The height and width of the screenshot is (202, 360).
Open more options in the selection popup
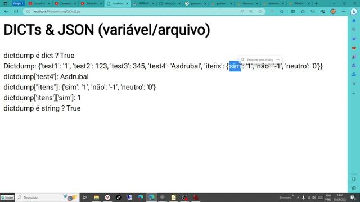click(278, 60)
